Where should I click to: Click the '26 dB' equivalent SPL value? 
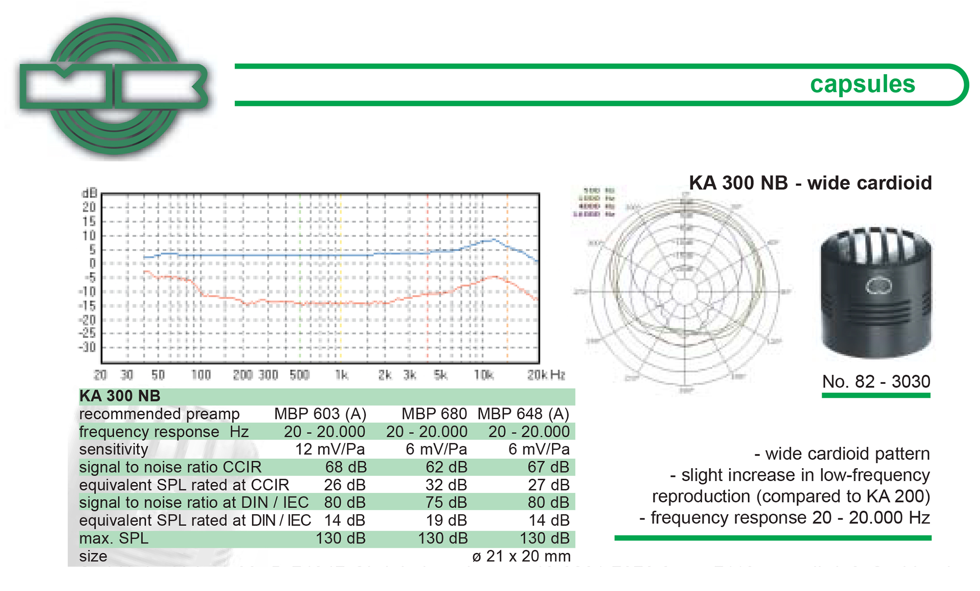tap(345, 485)
